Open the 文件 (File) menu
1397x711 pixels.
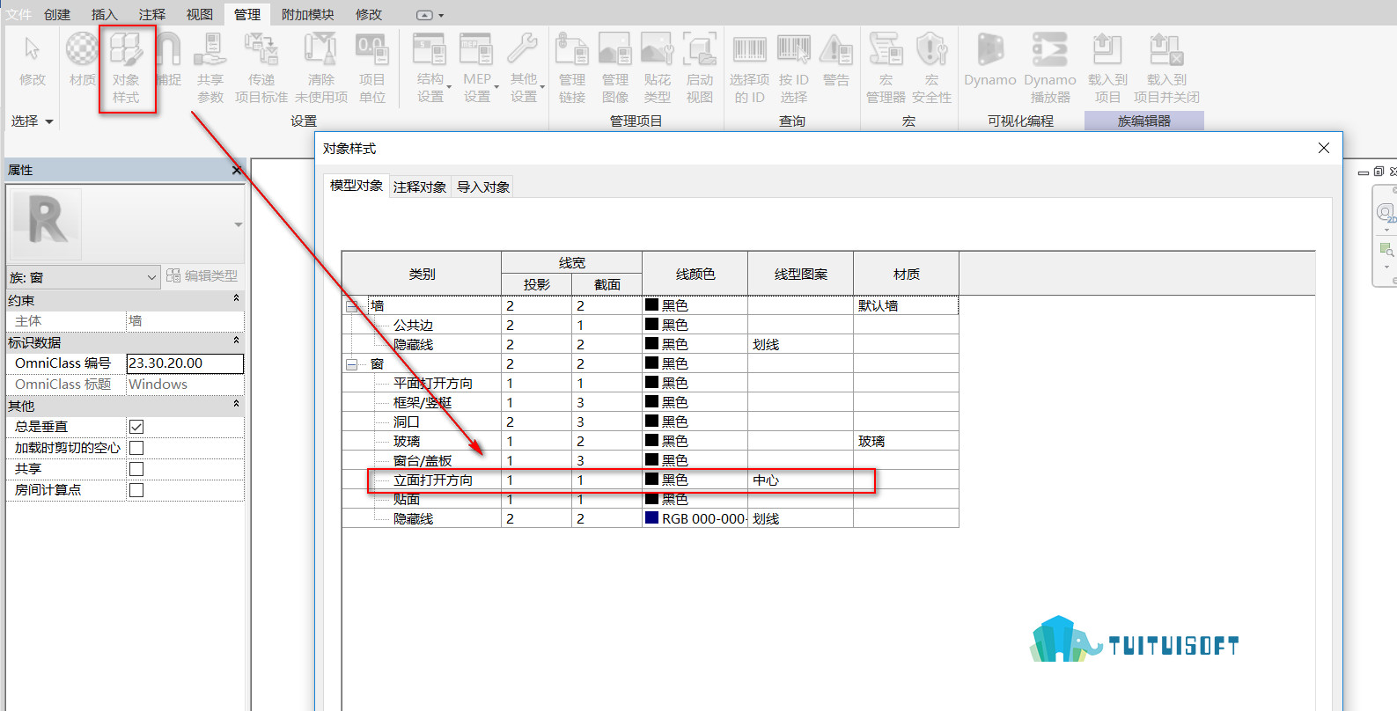tap(18, 14)
